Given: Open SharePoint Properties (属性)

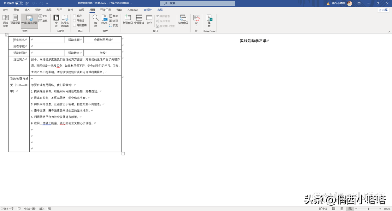Looking at the screenshot, I should [209, 21].
